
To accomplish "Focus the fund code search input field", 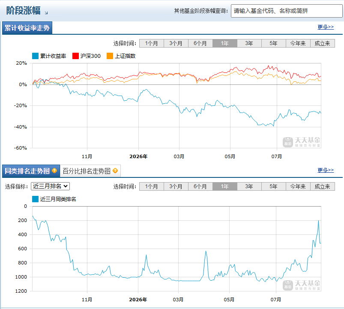I will (287, 11).
